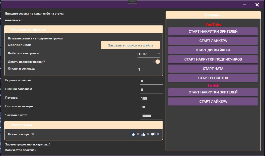Click the Верхний поплавок label
The height and width of the screenshot is (156, 265).
19,80
